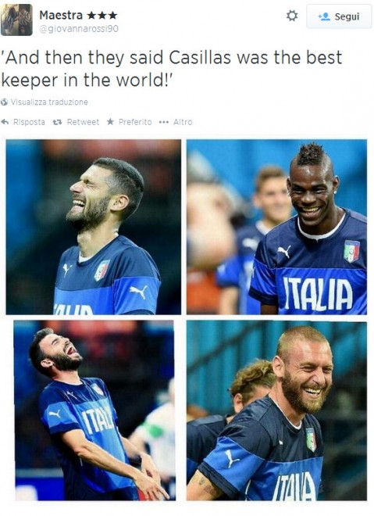This screenshot has width=374, height=516.
Task: Open the Altro more options menu
Action: click(x=183, y=122)
